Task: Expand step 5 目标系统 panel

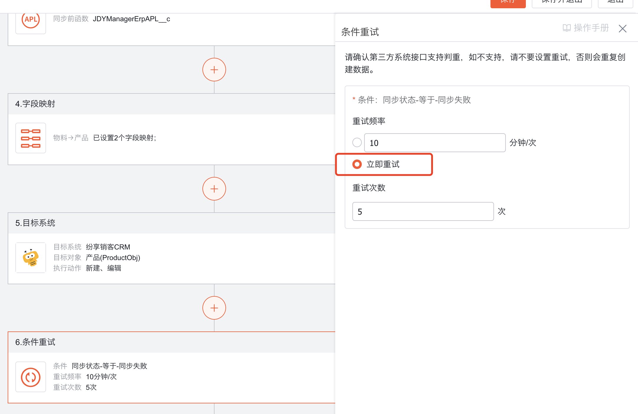Action: pyautogui.click(x=35, y=223)
